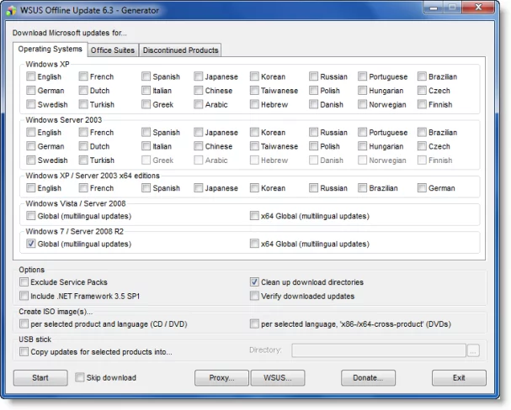Click the USB Directory text field
511x410 pixels.
(x=379, y=350)
